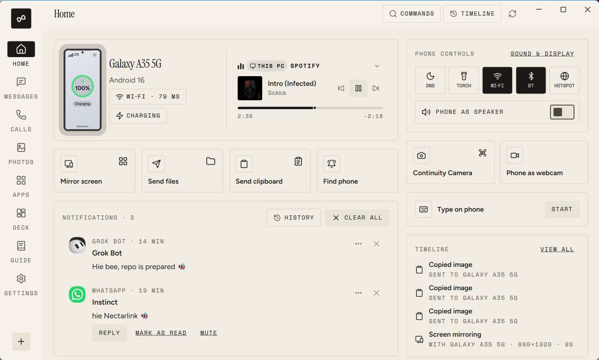Open the Grok Bot notification options menu
The image size is (599, 360).
[x=358, y=244]
